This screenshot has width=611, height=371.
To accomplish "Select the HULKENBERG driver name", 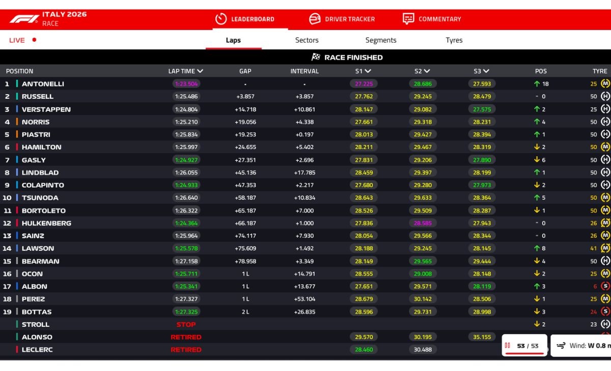I will pyautogui.click(x=46, y=223).
